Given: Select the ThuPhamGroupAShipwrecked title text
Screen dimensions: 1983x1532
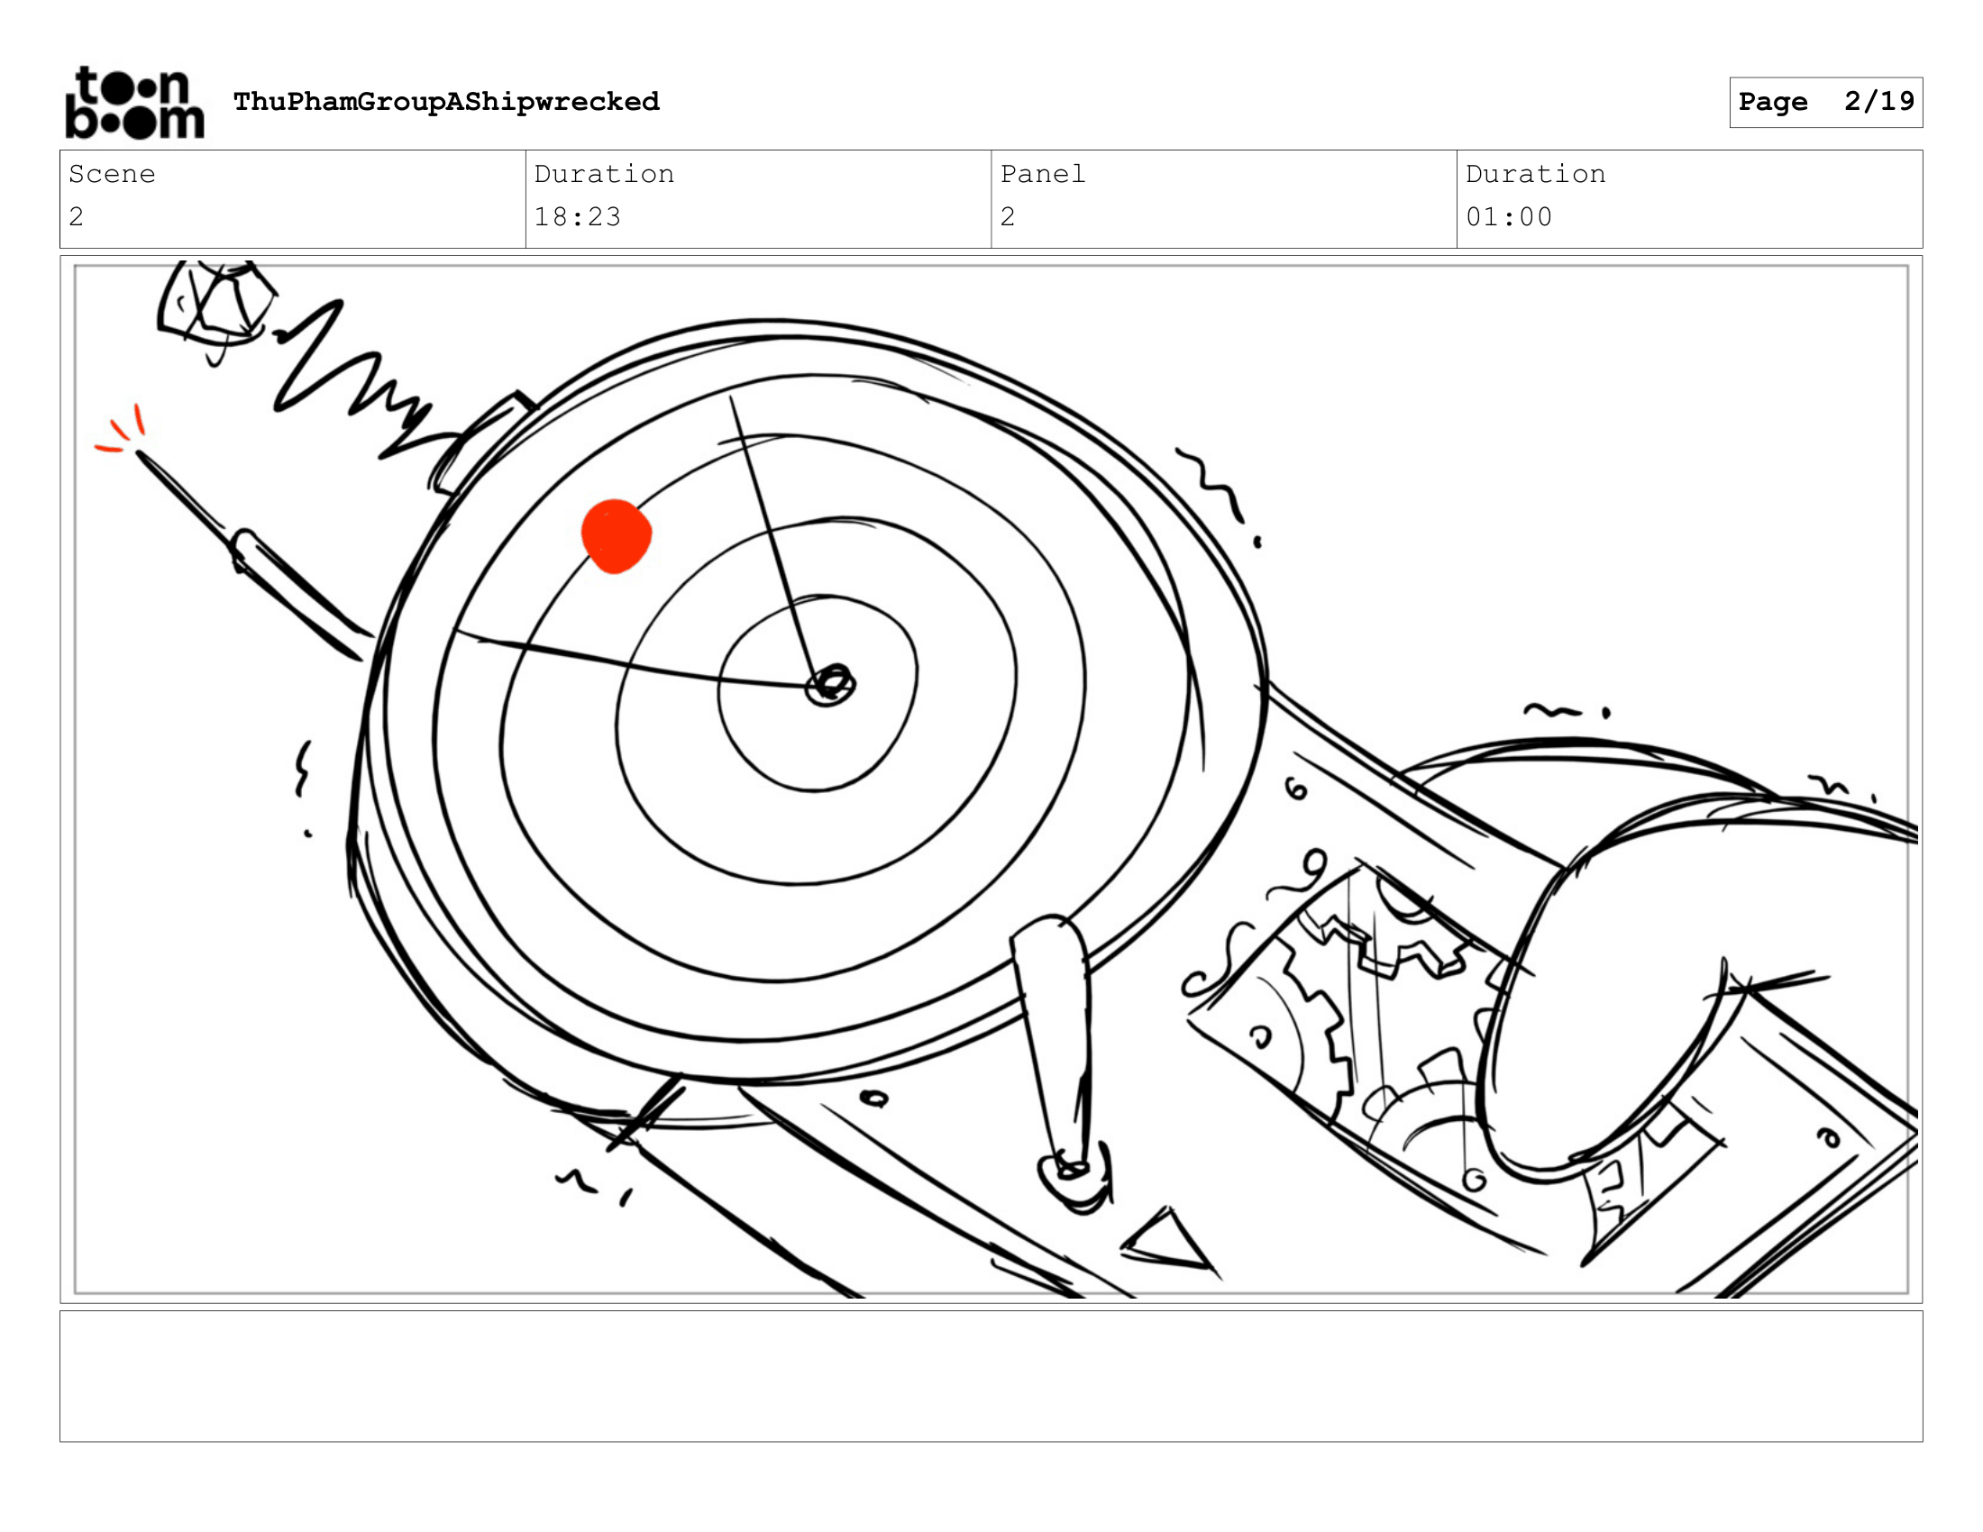Looking at the screenshot, I should pyautogui.click(x=446, y=102).
